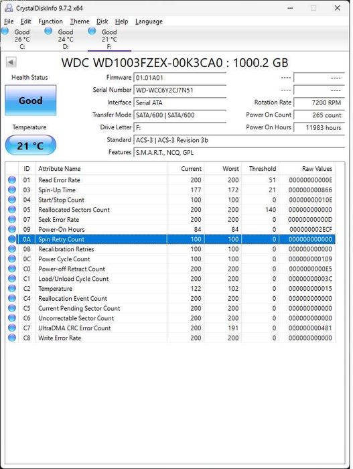Screen dimensions: 353x469
Task: Click the Power On Count value
Action: tap(320, 115)
